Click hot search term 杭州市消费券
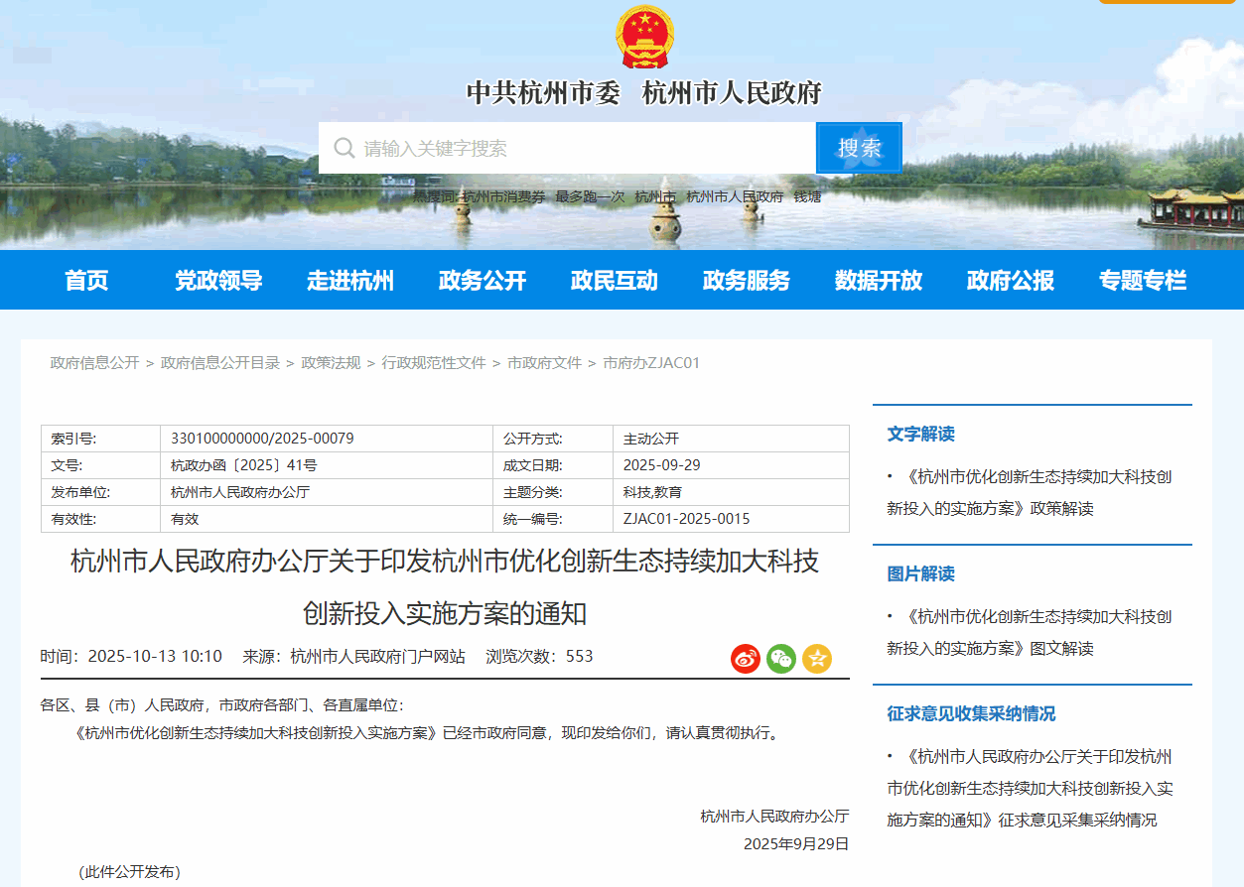The width and height of the screenshot is (1244, 887). coord(503,196)
